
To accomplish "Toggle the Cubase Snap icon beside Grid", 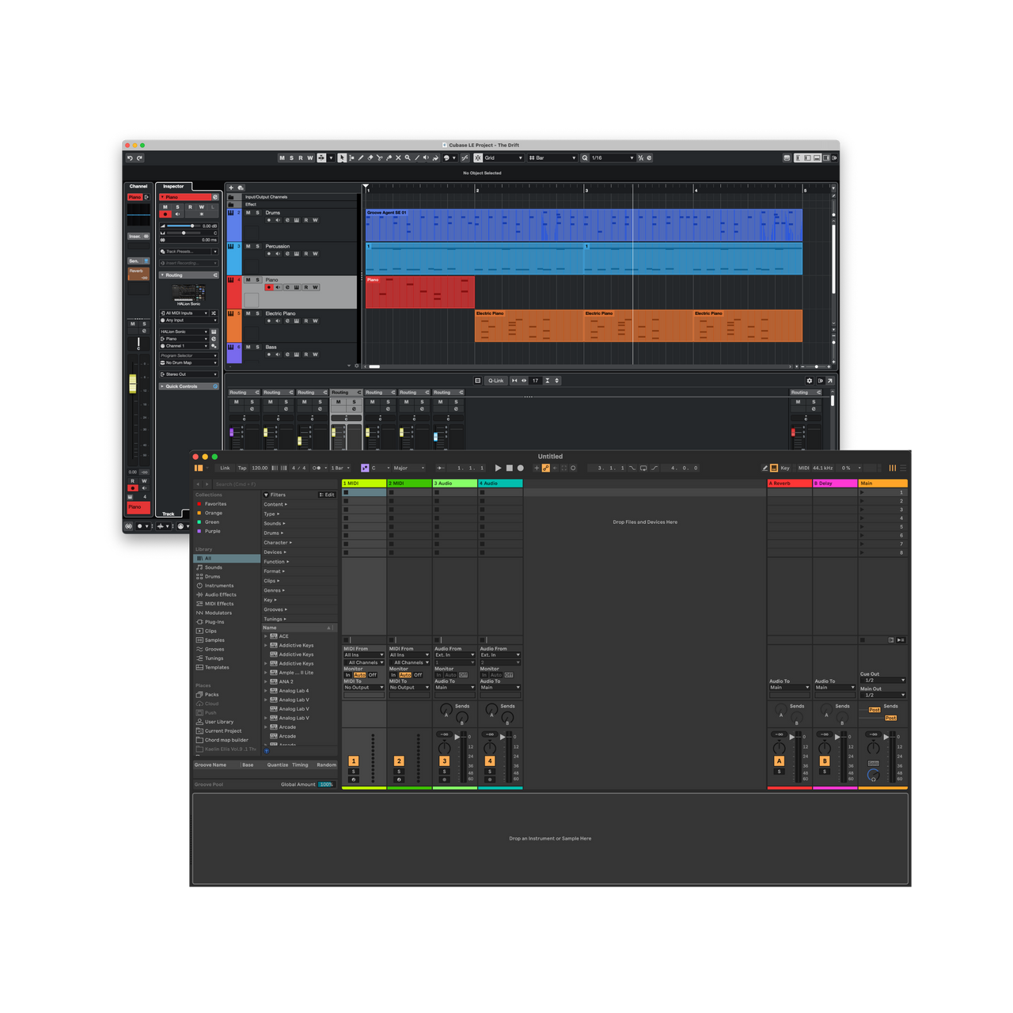I will coord(478,157).
